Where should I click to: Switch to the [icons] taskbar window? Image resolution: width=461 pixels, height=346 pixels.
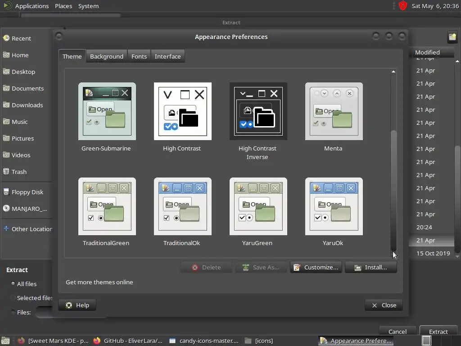point(259,341)
